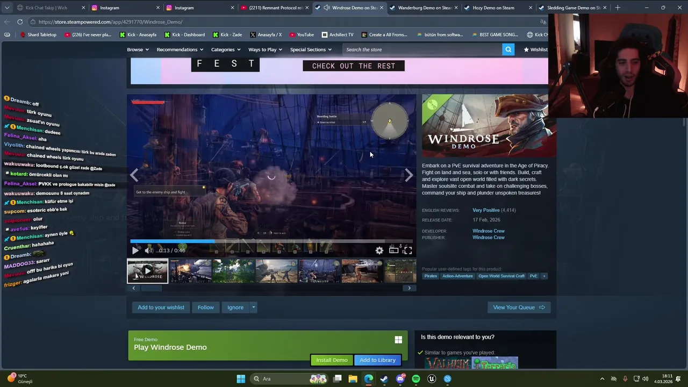Expand the Ignore options arrow
Image resolution: width=688 pixels, height=387 pixels.
(253, 307)
